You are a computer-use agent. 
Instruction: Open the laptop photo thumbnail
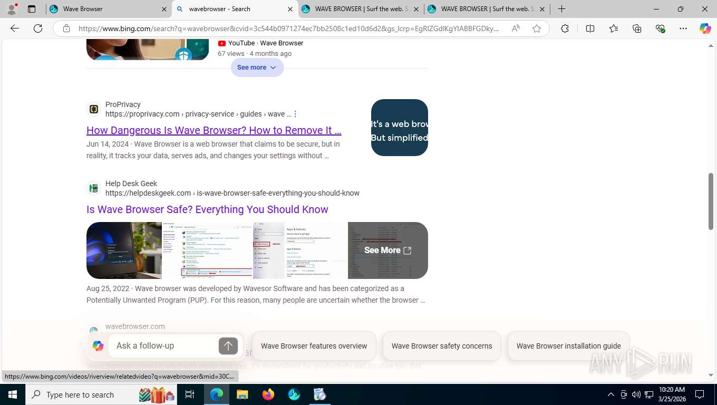[x=124, y=250]
